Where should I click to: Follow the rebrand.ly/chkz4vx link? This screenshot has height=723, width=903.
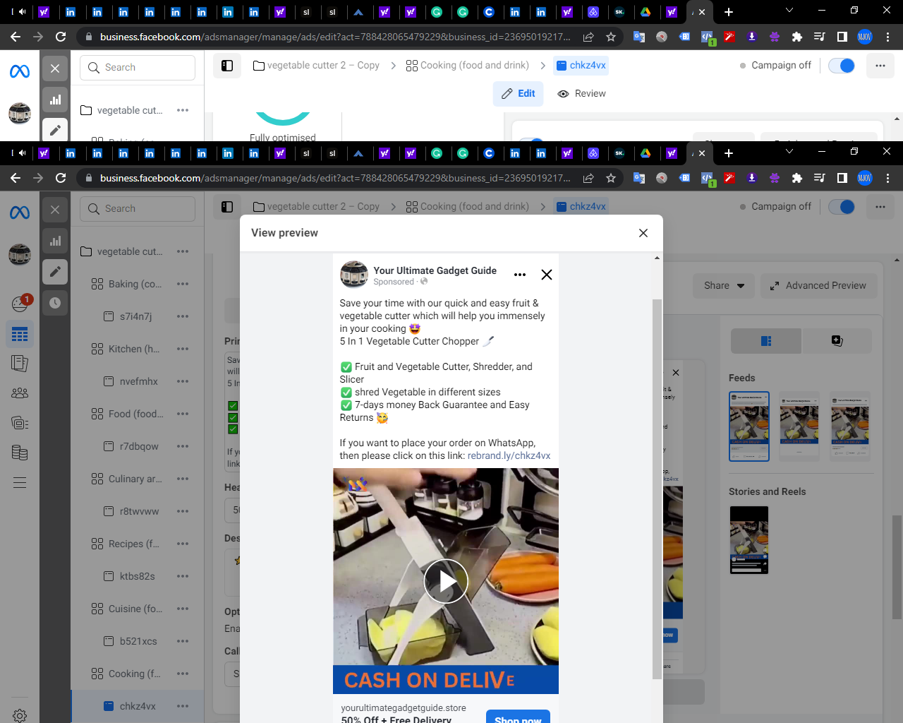pos(509,455)
